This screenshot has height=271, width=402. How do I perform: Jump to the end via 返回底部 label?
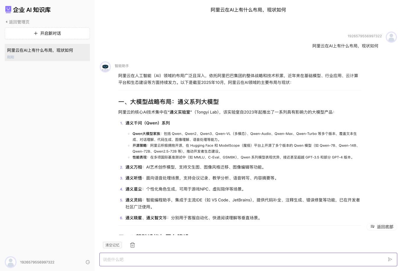(385, 227)
